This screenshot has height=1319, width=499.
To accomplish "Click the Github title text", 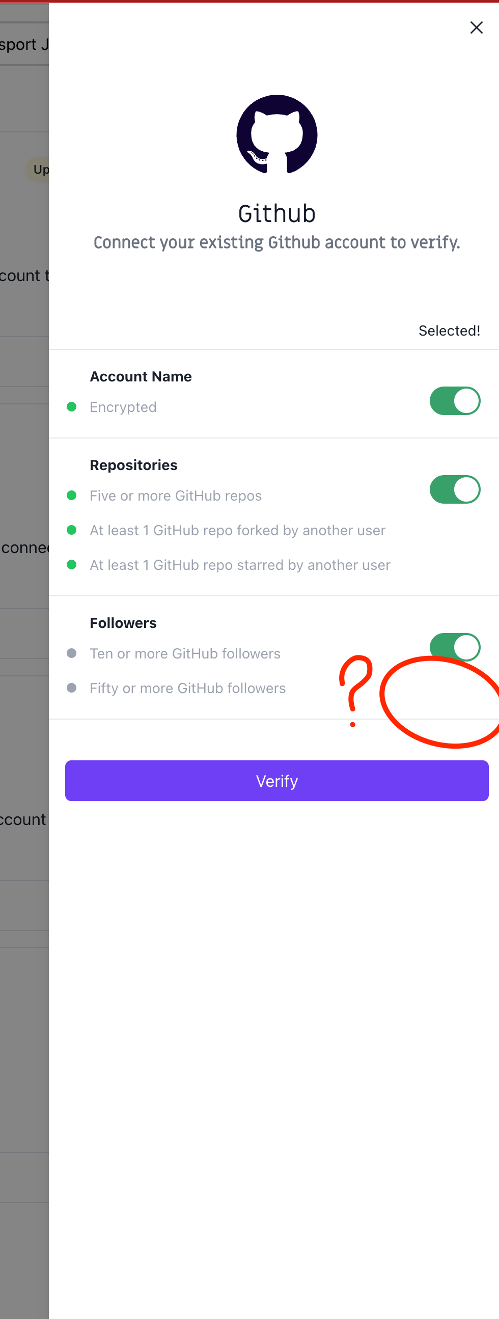I will (276, 213).
